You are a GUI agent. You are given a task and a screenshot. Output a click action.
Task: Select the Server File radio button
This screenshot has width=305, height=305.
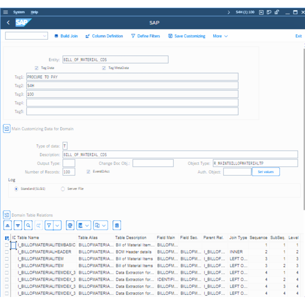click(63, 189)
